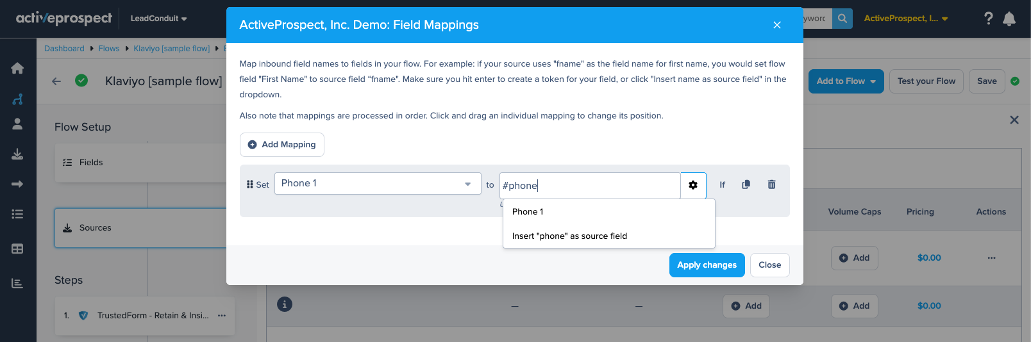Image resolution: width=1031 pixels, height=342 pixels.
Task: Expand the Add to Flow dropdown button
Action: (x=846, y=81)
